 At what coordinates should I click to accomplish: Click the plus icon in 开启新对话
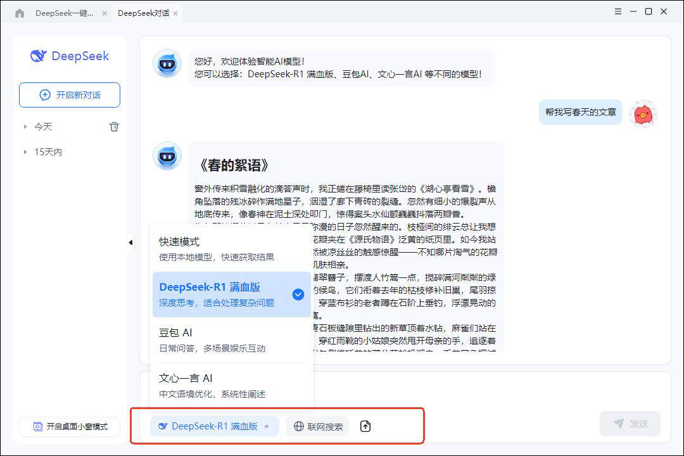pyautogui.click(x=45, y=95)
